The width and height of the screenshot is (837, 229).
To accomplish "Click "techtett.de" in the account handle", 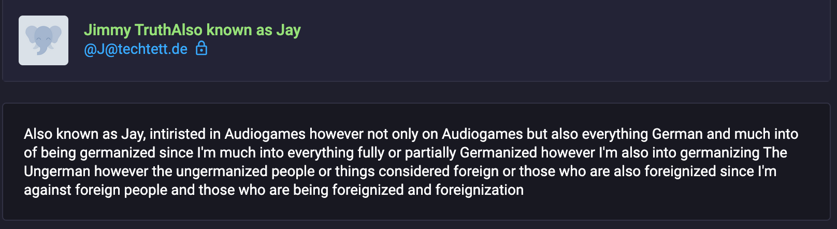I will tap(153, 49).
